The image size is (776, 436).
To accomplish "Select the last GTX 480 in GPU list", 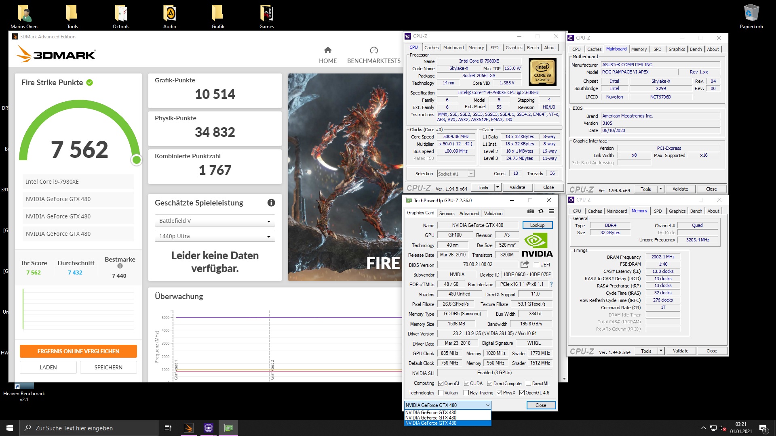I will [447, 423].
